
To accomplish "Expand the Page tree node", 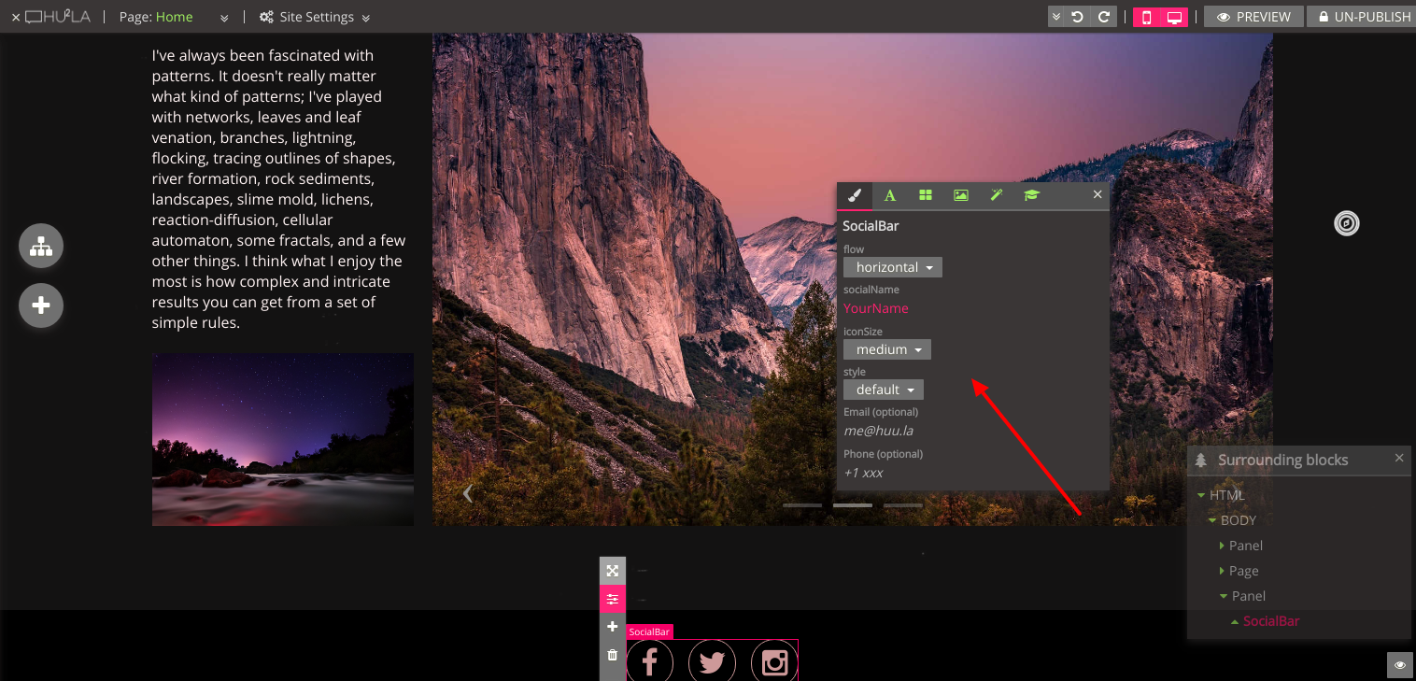I will 1223,571.
